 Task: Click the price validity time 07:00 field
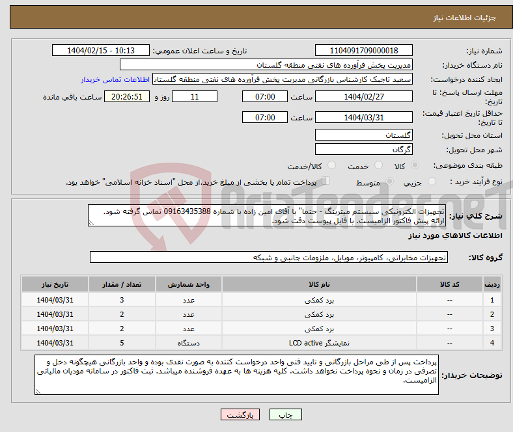tap(265, 117)
